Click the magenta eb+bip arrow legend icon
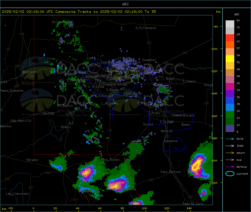The width and height of the screenshot is (251, 212). tap(230, 167)
